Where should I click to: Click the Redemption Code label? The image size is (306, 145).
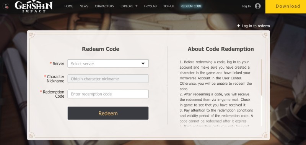(x=54, y=94)
